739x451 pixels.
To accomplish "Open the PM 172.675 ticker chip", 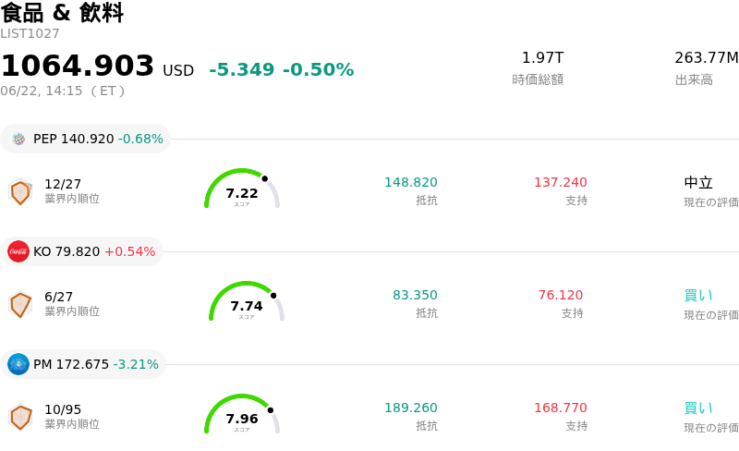I will 83,364.
